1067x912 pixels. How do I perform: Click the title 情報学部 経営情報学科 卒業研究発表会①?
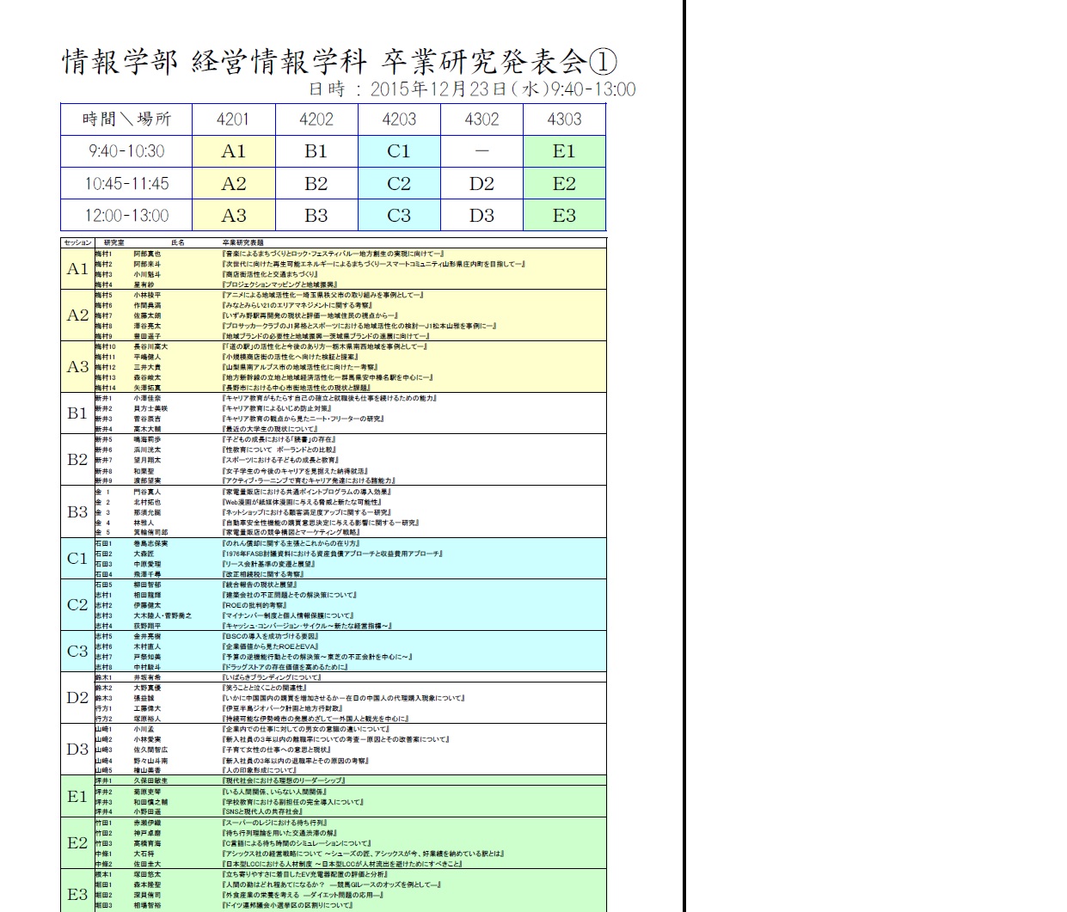point(340,62)
